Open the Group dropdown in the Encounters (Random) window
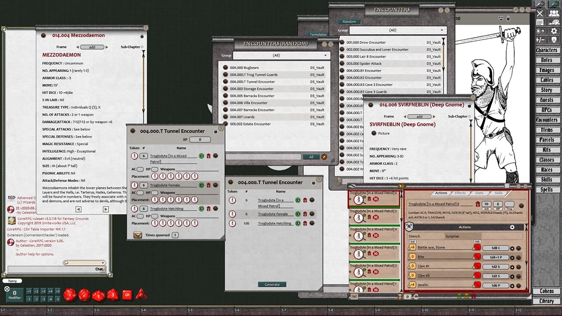Screen dimensions: 562x316 (x=281, y=55)
